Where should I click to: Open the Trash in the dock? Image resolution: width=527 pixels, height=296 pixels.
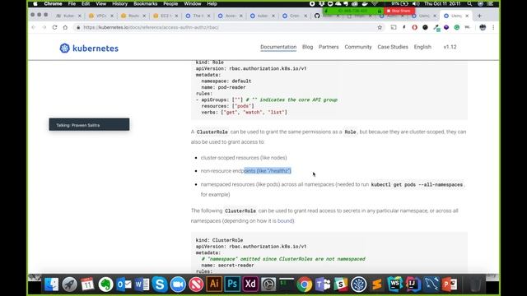pyautogui.click(x=475, y=284)
